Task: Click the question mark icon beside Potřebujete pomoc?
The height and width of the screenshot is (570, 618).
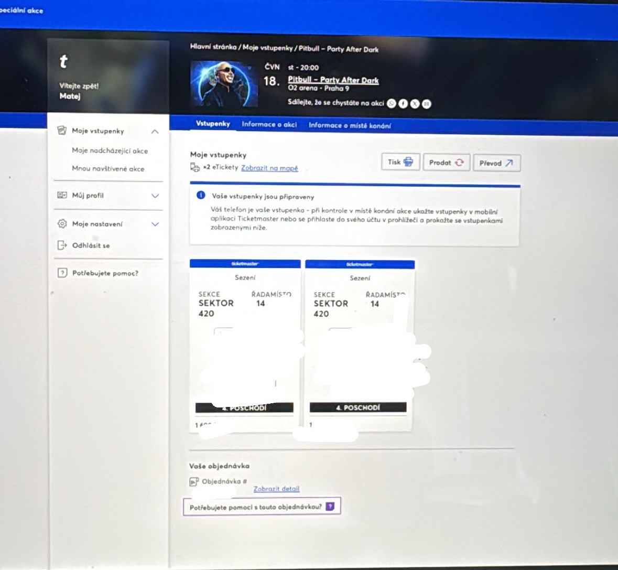Action: [x=62, y=273]
